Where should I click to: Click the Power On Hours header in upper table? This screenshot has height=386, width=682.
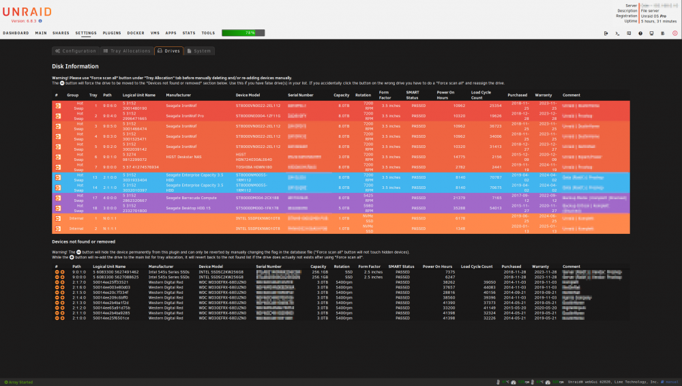[445, 95]
